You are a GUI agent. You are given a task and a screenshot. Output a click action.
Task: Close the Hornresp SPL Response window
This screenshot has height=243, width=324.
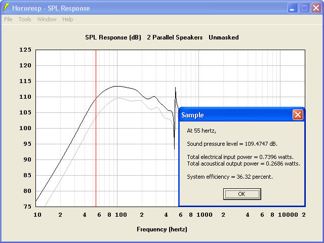[316, 8]
